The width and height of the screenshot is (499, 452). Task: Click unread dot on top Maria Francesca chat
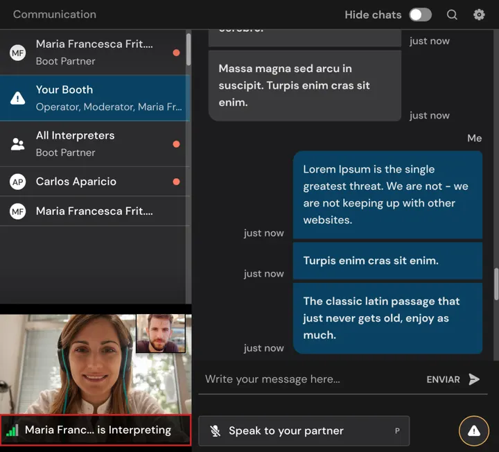(176, 53)
